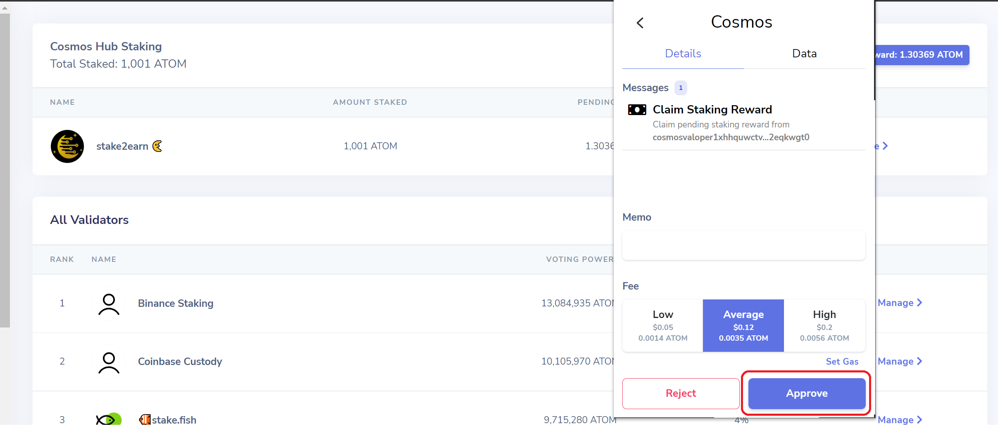
Task: Click the page scrollbar up arrow
Action: (5, 8)
